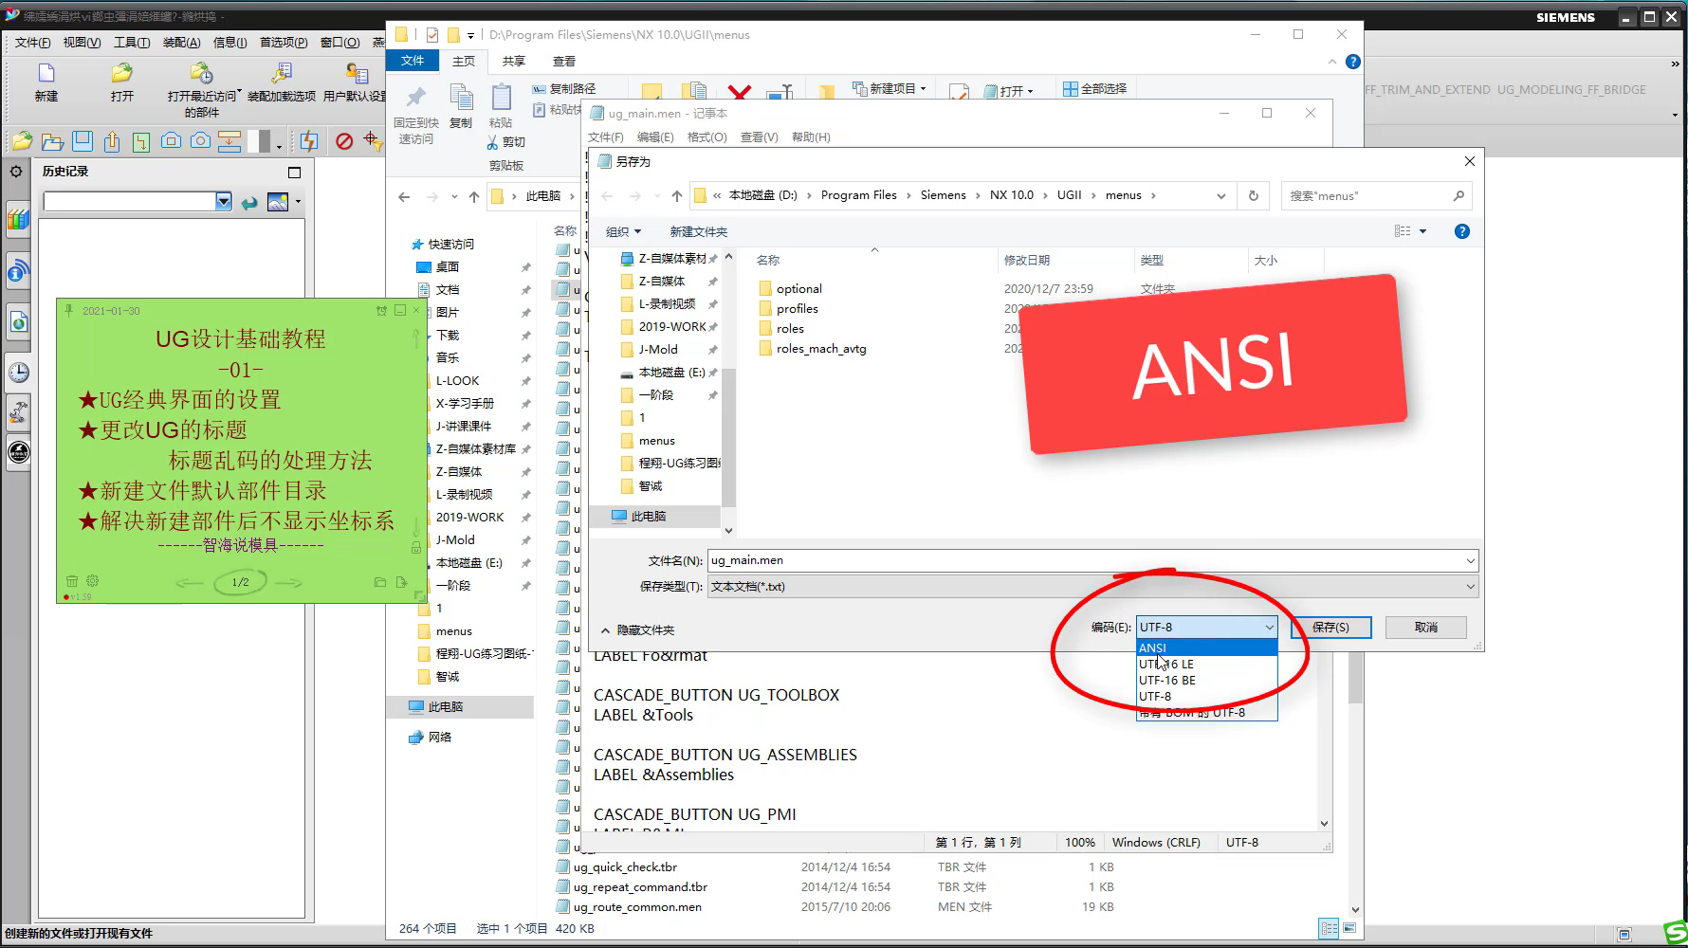Click the 保存(S) button

tap(1330, 628)
